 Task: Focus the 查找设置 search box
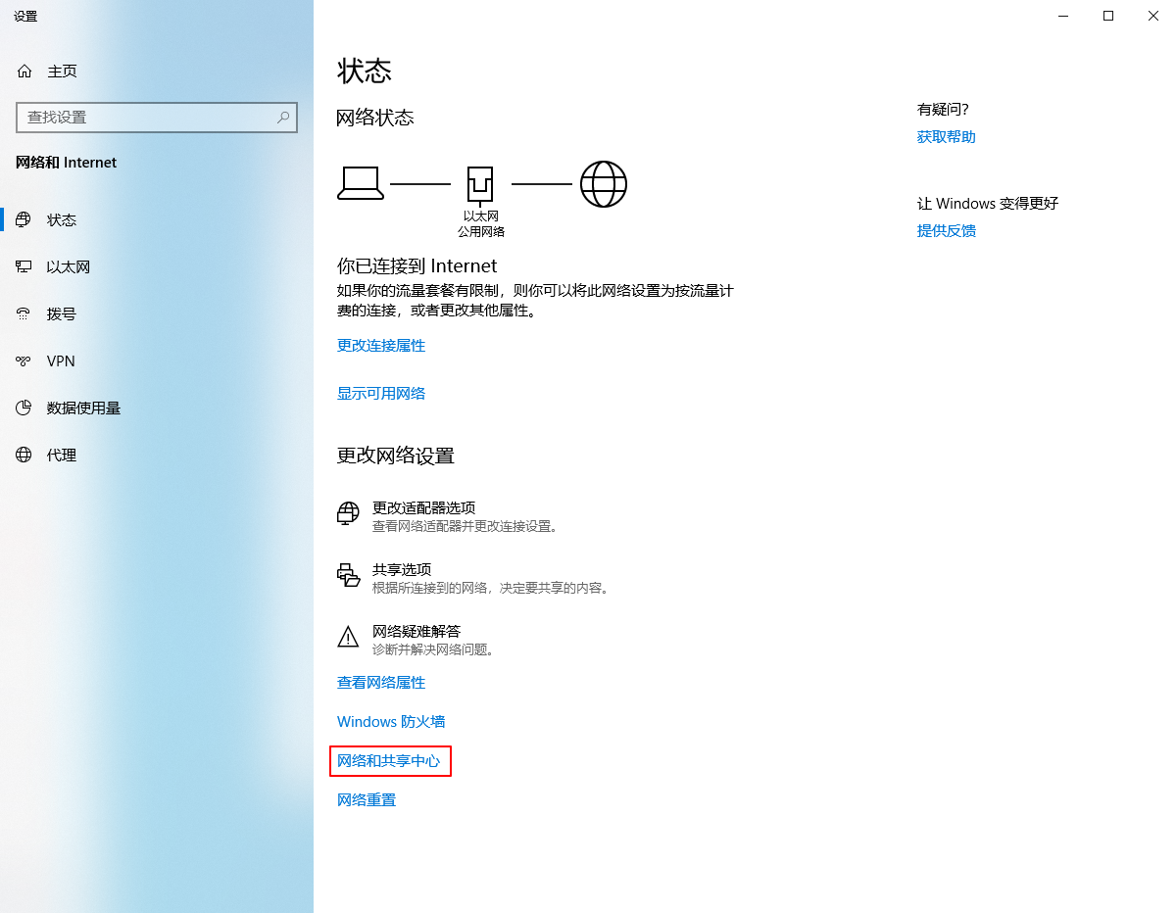(147, 118)
